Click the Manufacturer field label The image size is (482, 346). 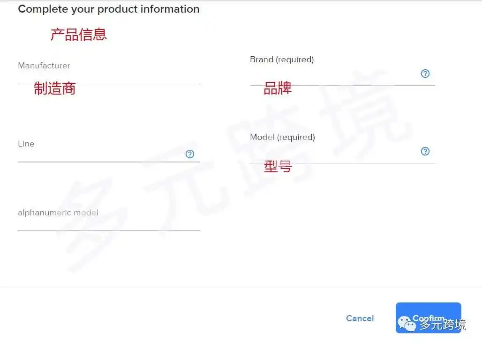44,66
